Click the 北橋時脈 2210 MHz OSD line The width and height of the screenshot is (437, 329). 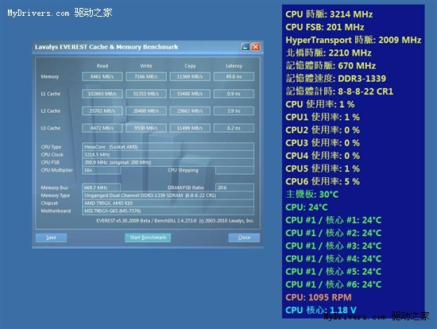(329, 52)
